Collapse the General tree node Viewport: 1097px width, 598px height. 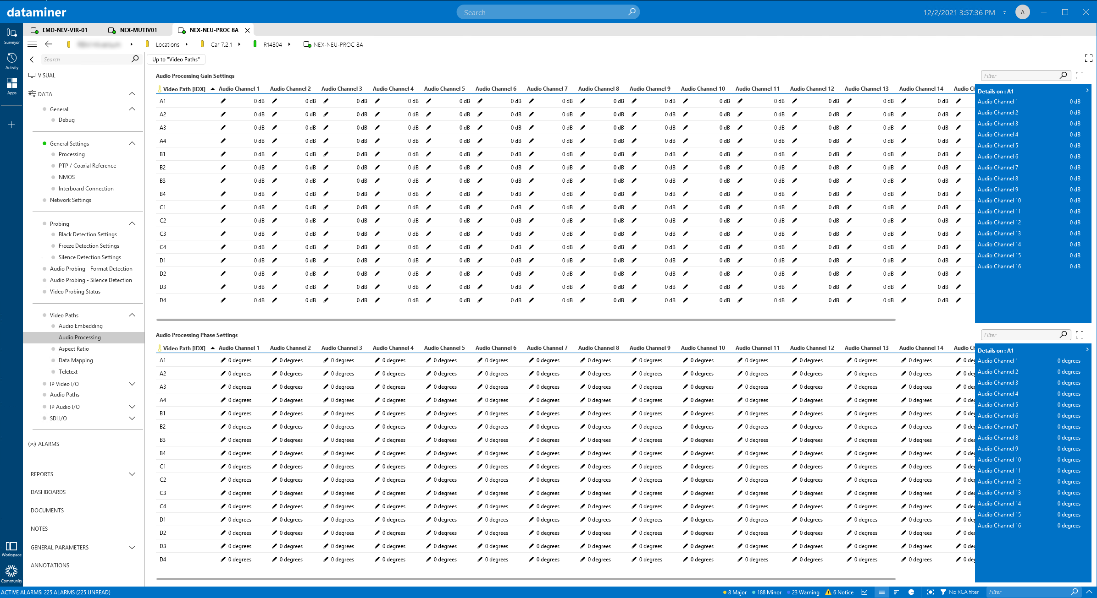[x=132, y=109]
